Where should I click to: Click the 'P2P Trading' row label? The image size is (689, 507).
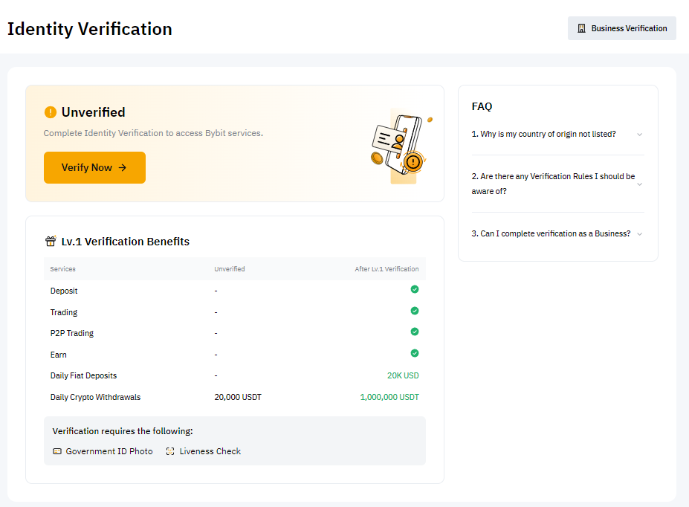tap(72, 333)
